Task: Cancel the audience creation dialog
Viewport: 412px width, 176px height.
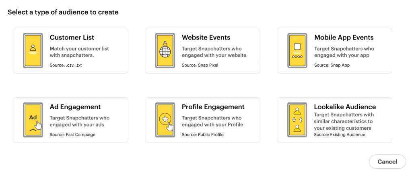Action: click(x=387, y=162)
